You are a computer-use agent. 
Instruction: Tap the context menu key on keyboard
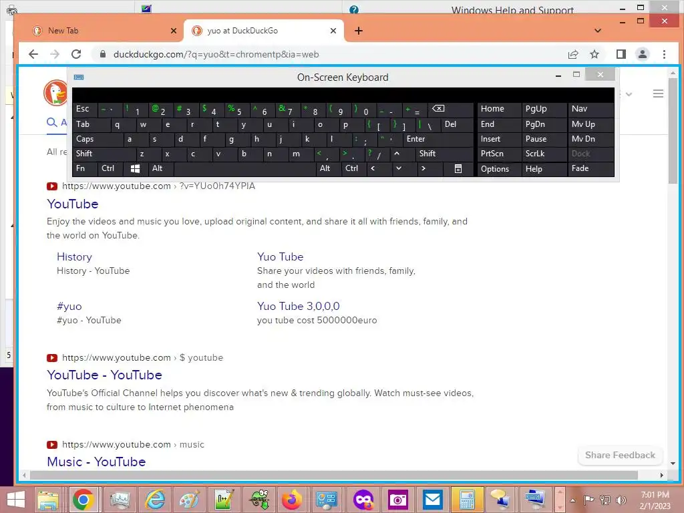tap(458, 168)
